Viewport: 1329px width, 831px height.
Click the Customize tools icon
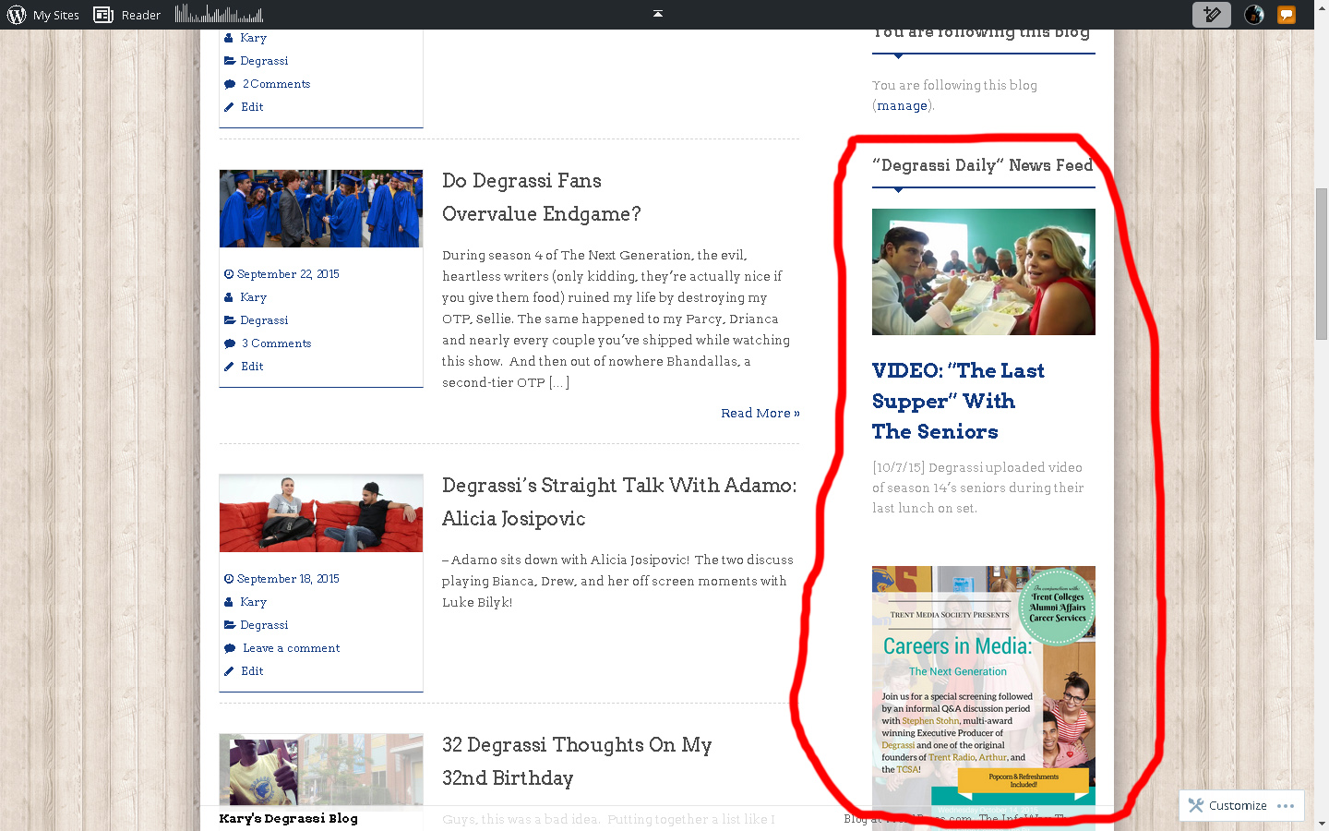click(1196, 805)
